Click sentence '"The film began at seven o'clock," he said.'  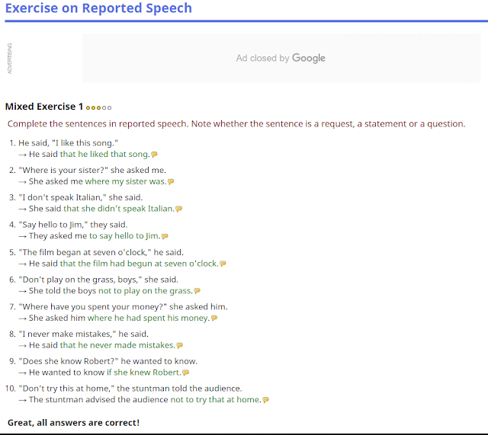point(101,252)
